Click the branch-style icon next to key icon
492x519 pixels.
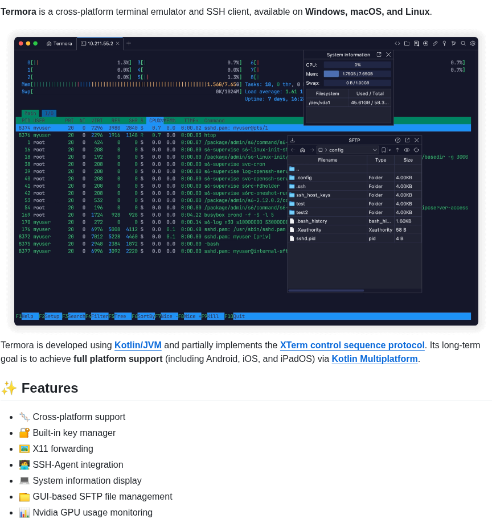click(454, 43)
